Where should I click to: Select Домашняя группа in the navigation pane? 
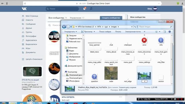pyautogui.click(x=75, y=66)
